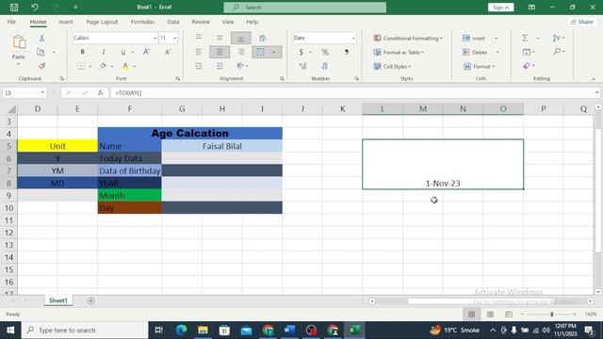Click the Search box in title bar
Screen dimensions: 603x339
click(x=305, y=8)
